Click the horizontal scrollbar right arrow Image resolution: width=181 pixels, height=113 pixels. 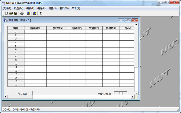tap(133, 97)
